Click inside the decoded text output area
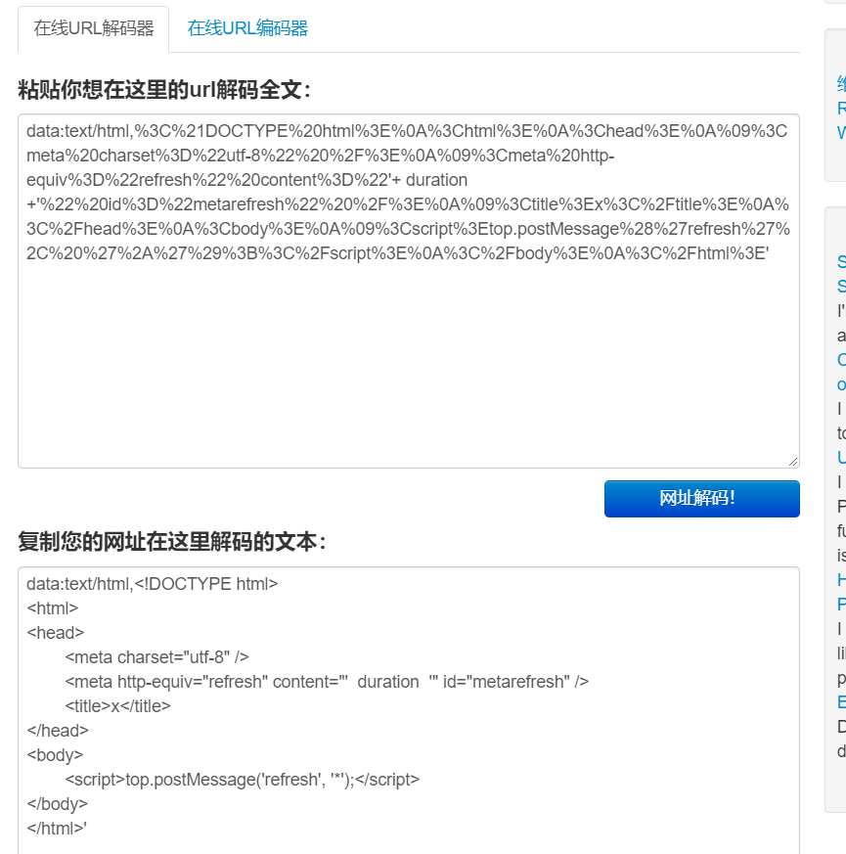This screenshot has height=854, width=846. pos(409,710)
